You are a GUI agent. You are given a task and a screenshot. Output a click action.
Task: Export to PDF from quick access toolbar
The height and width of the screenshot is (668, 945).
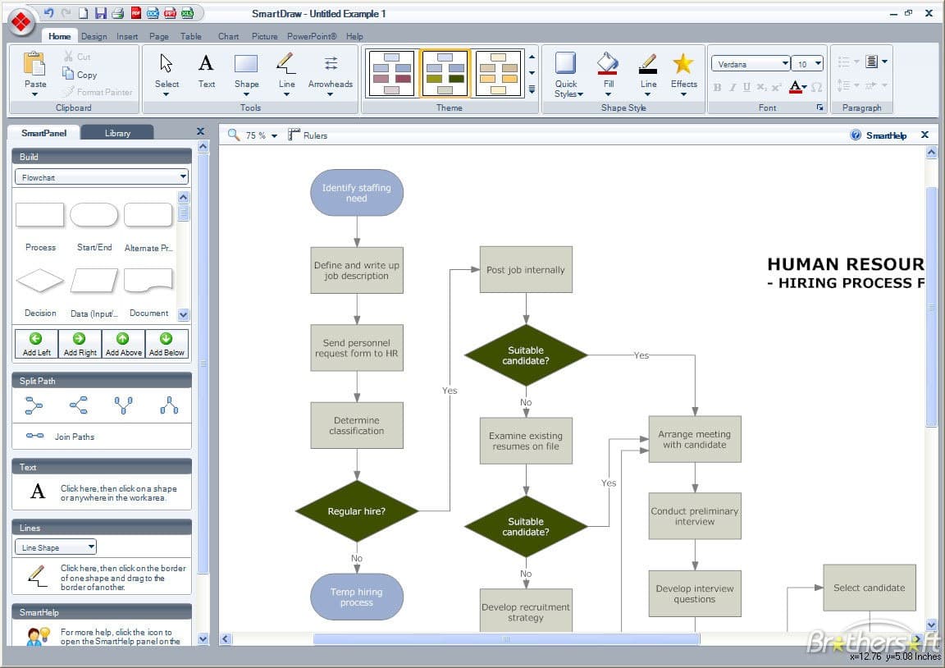point(136,12)
